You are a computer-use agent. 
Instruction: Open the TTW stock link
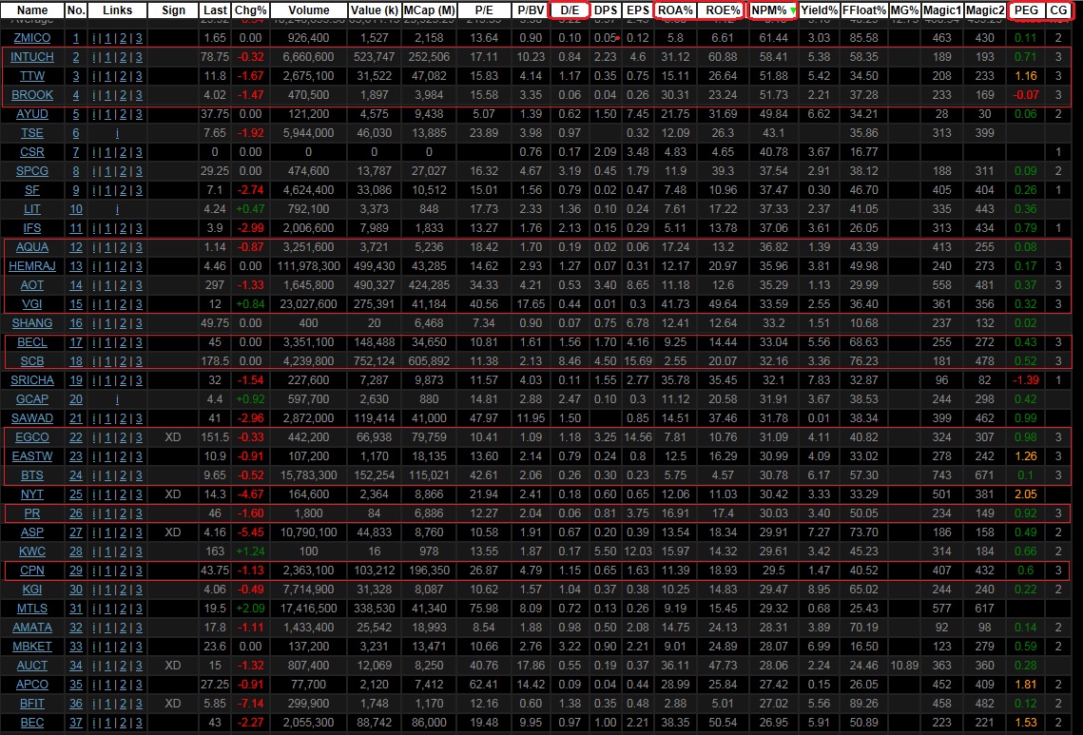32,76
